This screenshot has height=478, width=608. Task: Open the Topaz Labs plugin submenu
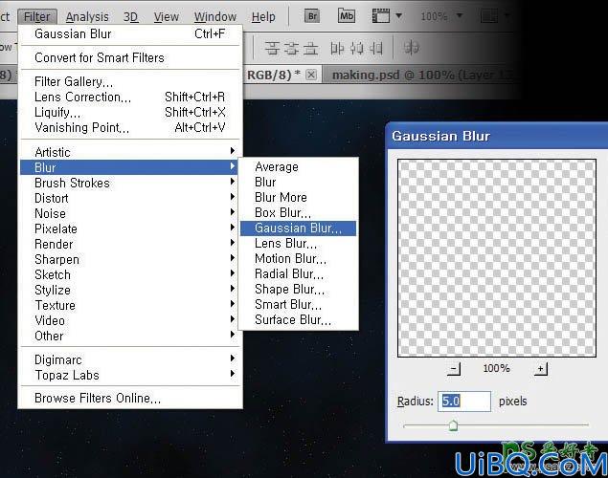tap(130, 375)
